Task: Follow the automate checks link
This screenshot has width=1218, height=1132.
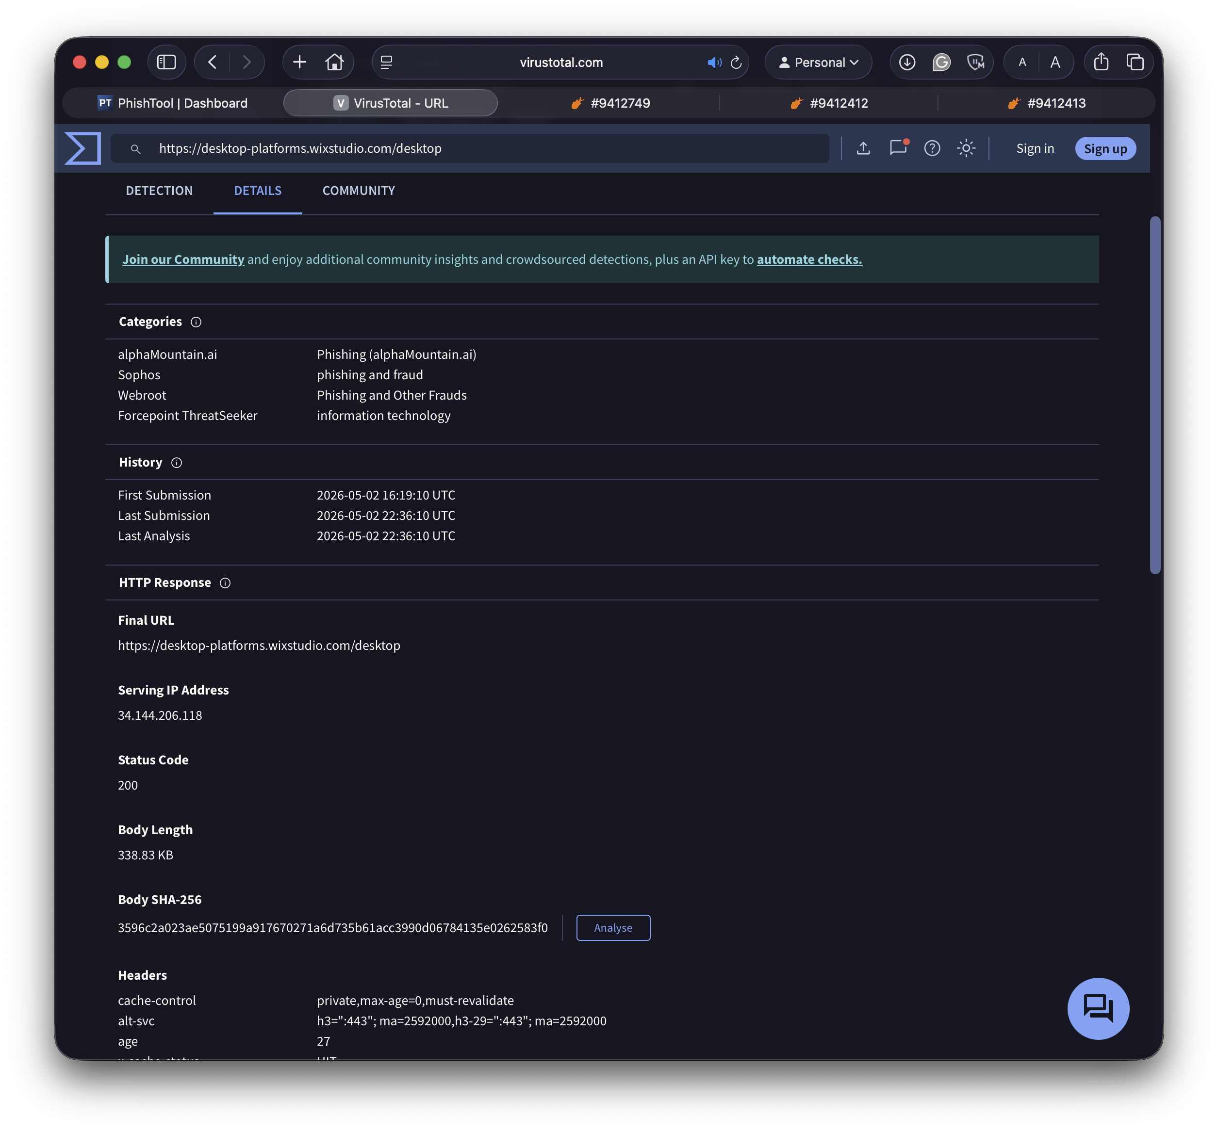Action: click(809, 259)
